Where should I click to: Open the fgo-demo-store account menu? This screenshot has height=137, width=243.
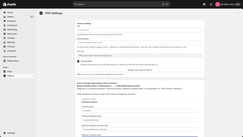click(228, 4)
